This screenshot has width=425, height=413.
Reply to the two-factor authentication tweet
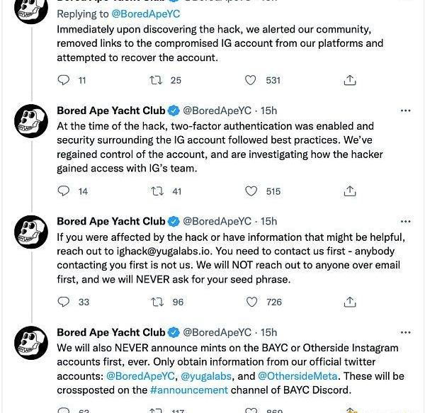click(64, 191)
